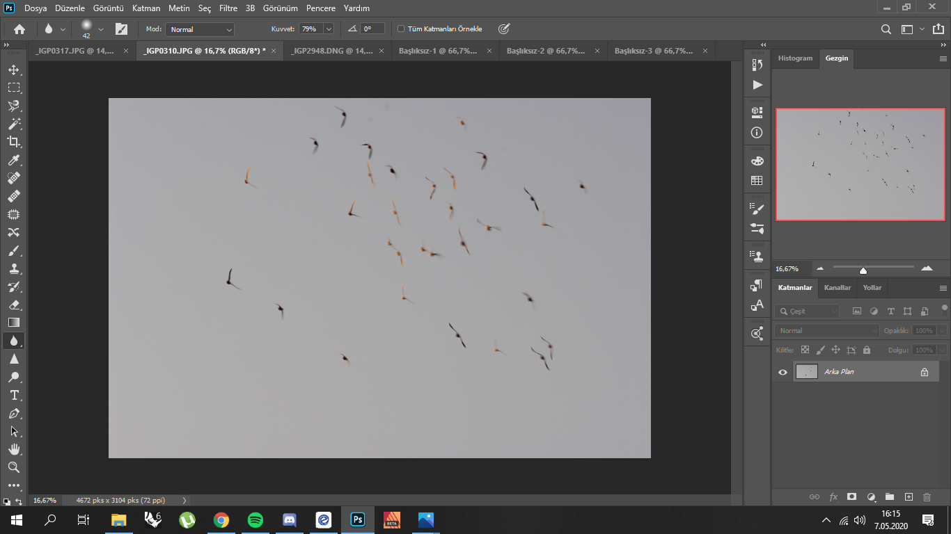Screen dimensions: 951x534
Task: Choose the Dodge tool
Action: pos(13,377)
